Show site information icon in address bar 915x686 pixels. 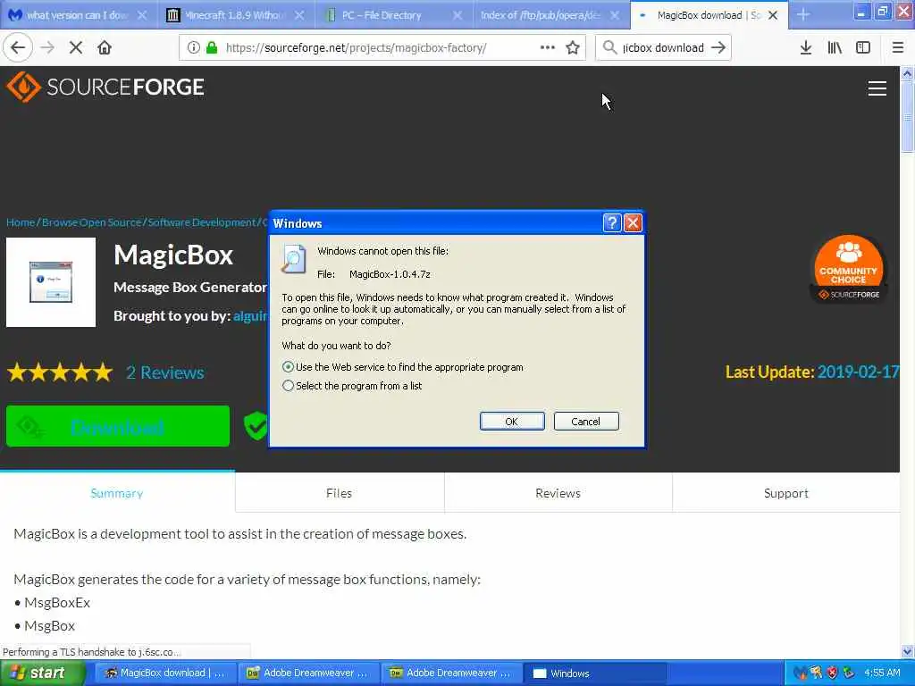click(193, 48)
